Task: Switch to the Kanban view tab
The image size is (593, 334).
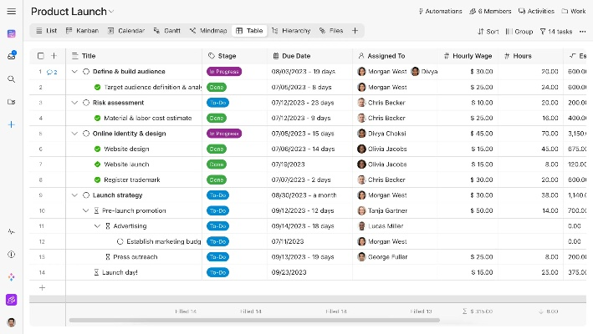Action: [x=81, y=31]
